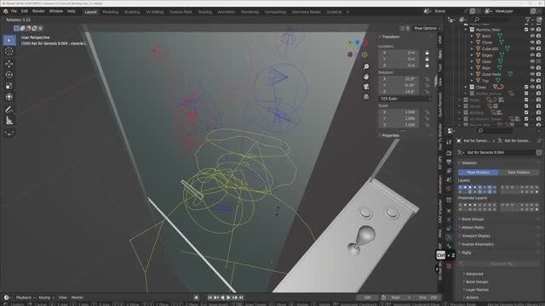The width and height of the screenshot is (545, 306).
Task: Open the View Layer properties tab icon
Action: pos(449,171)
